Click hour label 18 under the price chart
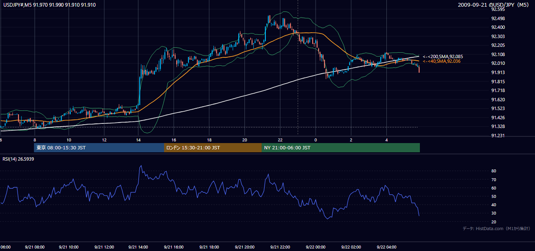The width and height of the screenshot is (535, 251). pos(209,140)
